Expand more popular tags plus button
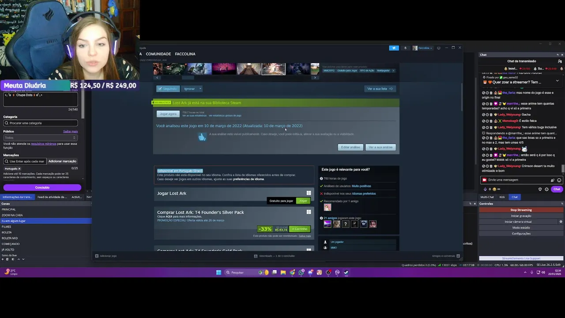 coord(393,71)
